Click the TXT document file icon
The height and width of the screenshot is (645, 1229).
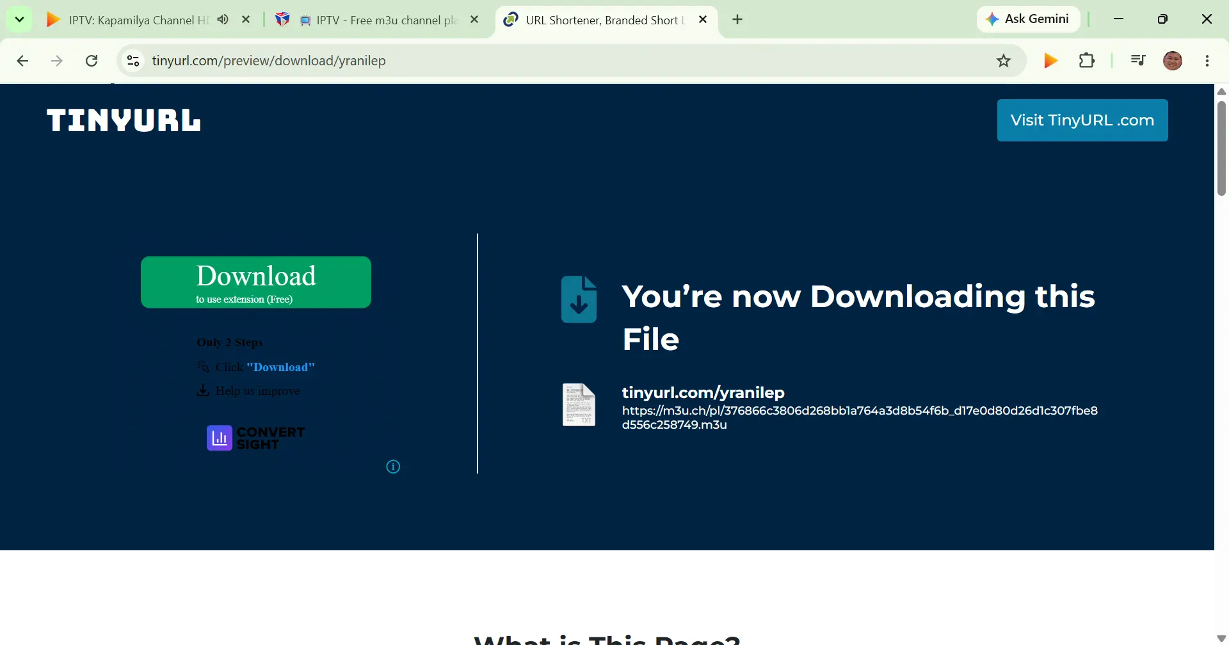[579, 404]
